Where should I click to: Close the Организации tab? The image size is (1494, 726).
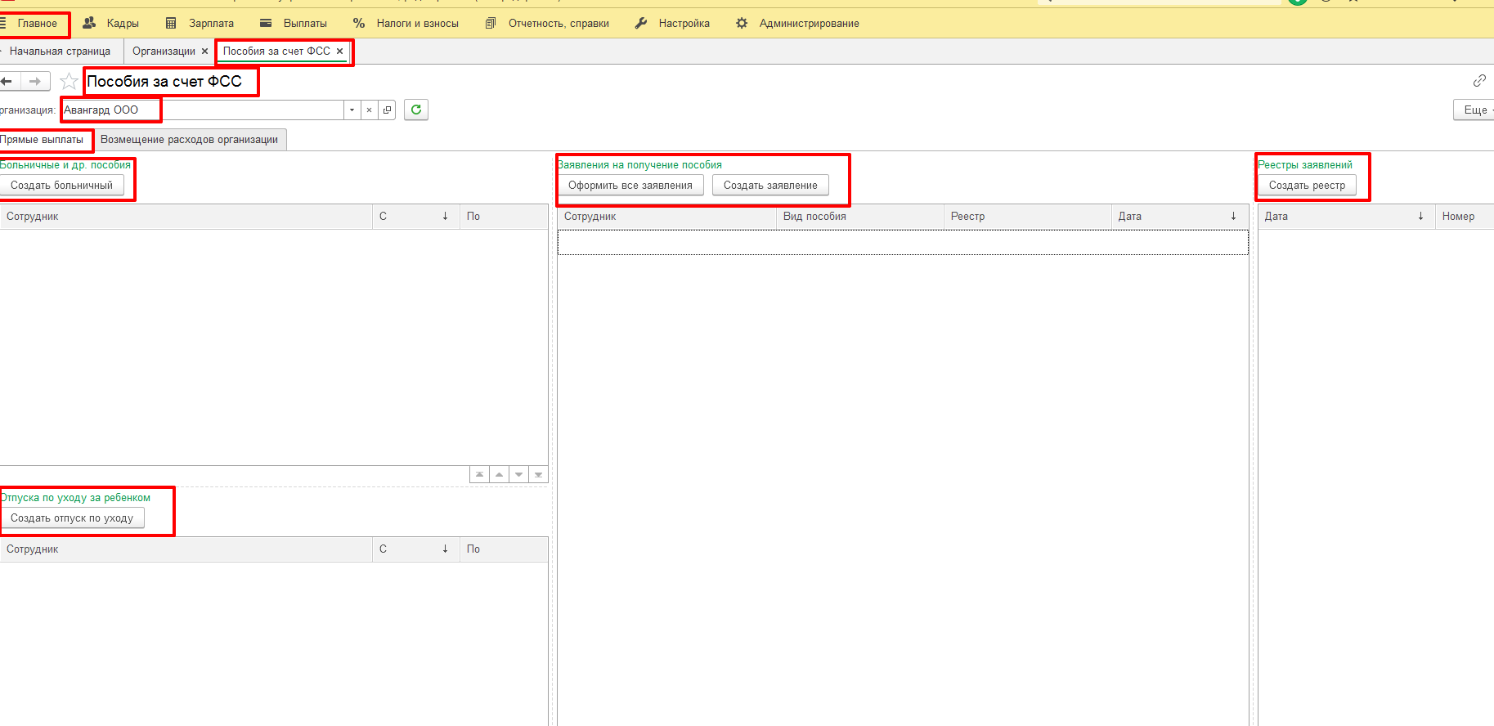[204, 52]
